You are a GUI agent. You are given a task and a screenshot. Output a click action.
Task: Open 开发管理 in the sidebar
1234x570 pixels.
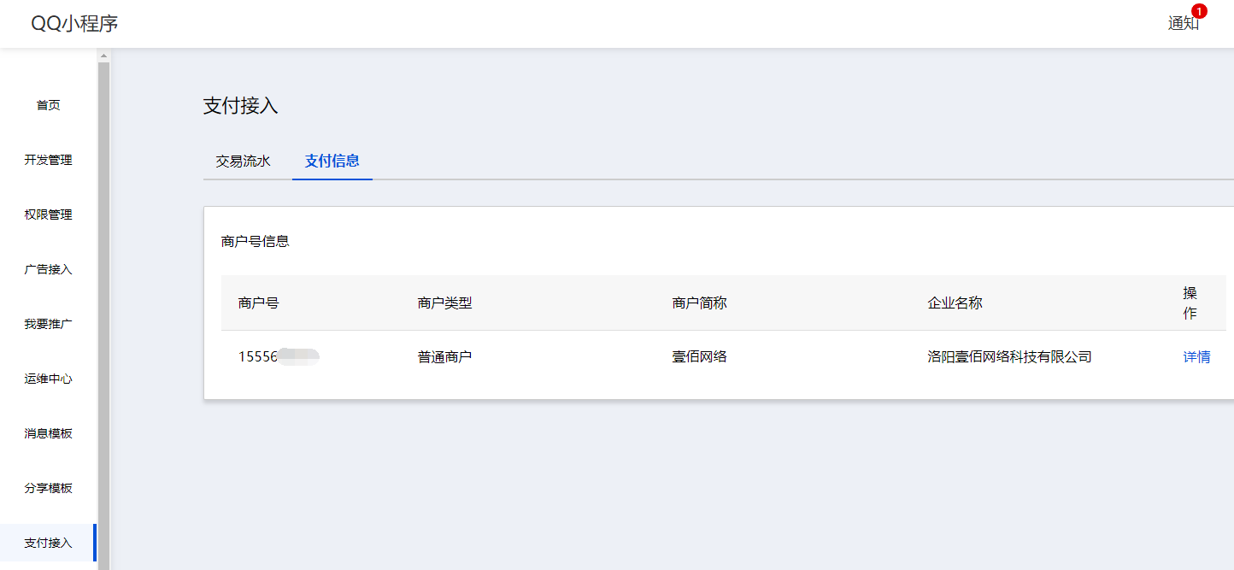pos(48,160)
